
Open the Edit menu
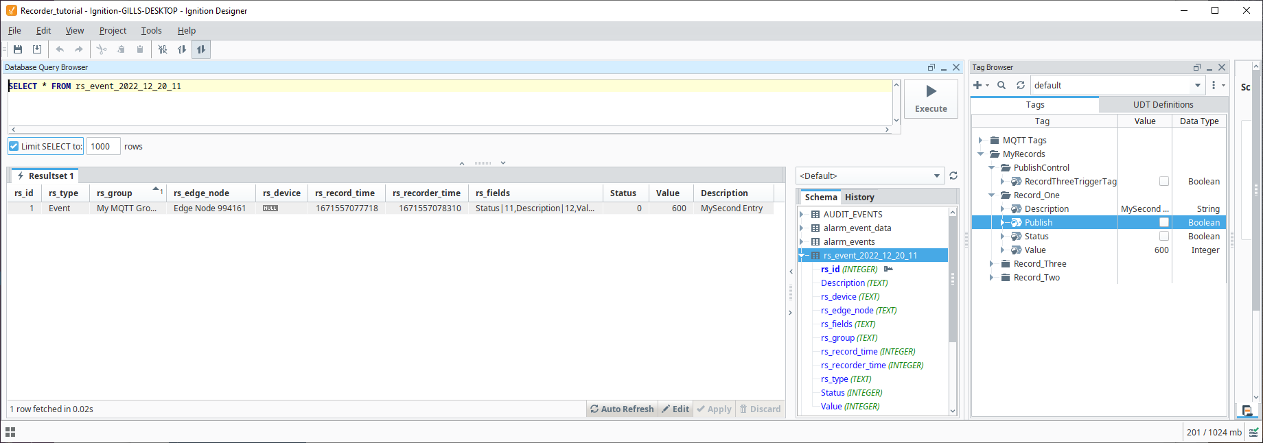pyautogui.click(x=43, y=30)
